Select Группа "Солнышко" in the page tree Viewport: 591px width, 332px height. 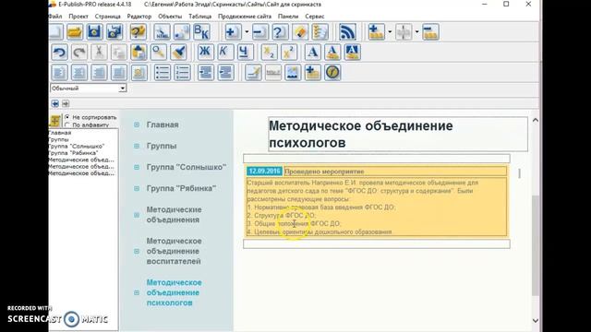click(x=77, y=146)
